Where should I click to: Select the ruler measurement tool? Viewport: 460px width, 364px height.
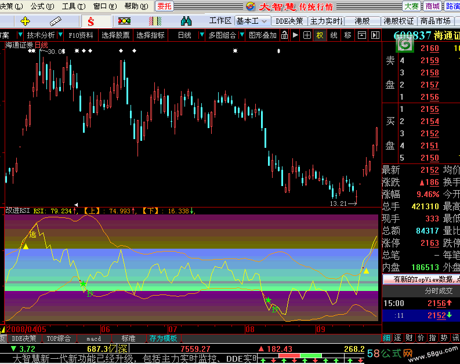[x=55, y=21]
